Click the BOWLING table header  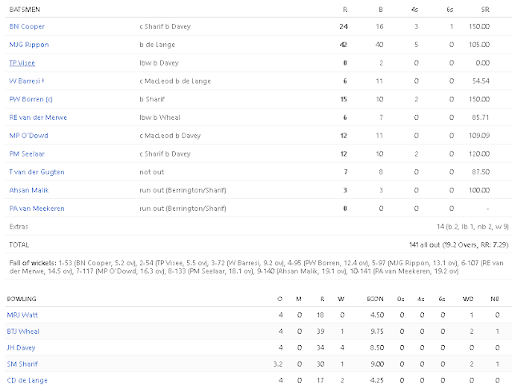pyautogui.click(x=22, y=297)
